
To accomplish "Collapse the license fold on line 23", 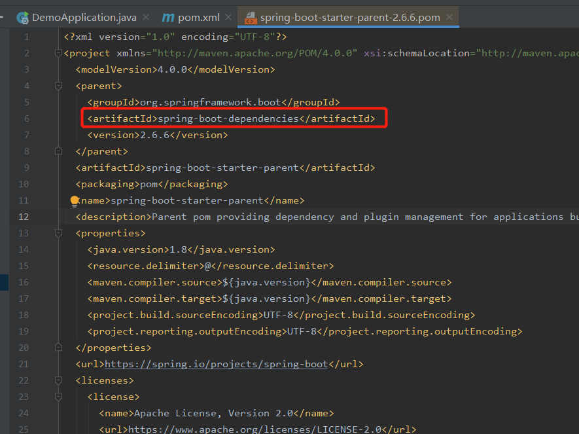I will pyautogui.click(x=58, y=397).
